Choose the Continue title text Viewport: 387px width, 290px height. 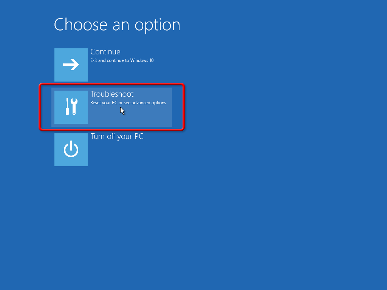click(105, 52)
